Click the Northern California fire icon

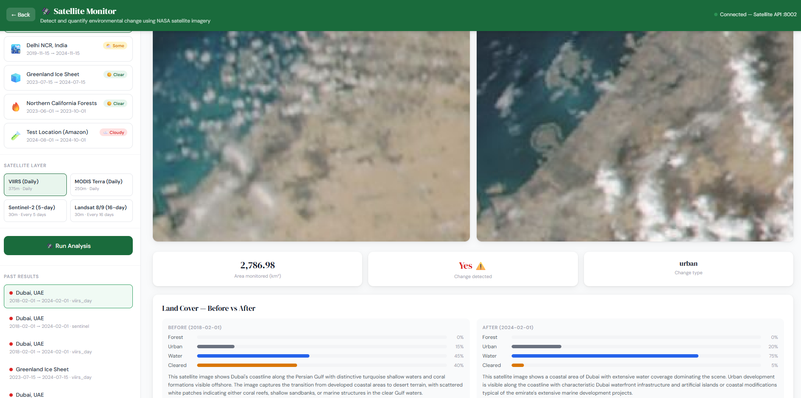tap(16, 107)
